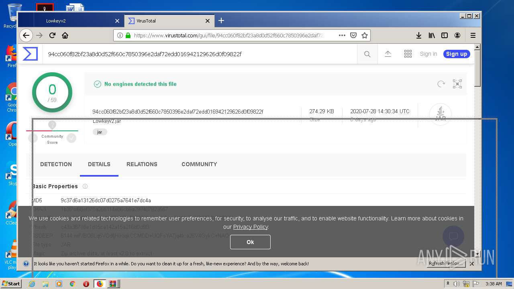The width and height of the screenshot is (514, 289).
Task: Click the MD5 hash value text
Action: [106, 200]
